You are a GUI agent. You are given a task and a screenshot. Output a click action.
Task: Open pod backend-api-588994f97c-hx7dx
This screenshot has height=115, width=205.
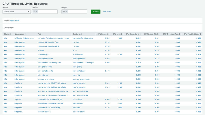click(50, 104)
